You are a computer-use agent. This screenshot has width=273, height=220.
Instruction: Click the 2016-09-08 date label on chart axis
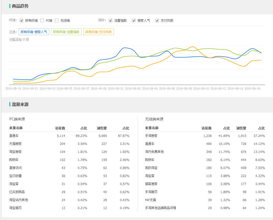click(x=184, y=89)
